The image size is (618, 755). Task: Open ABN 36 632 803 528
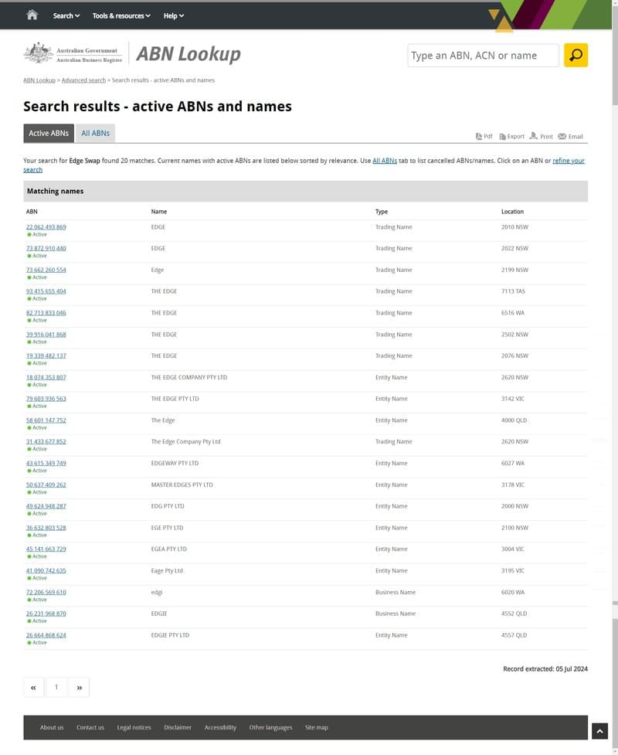click(x=46, y=528)
